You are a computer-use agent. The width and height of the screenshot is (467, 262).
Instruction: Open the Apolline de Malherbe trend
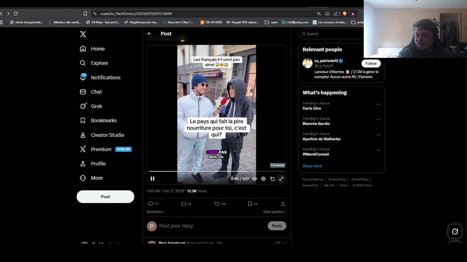click(x=321, y=139)
